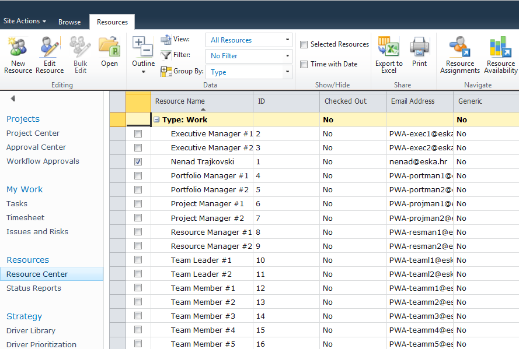This screenshot has height=349, width=519.
Task: Enable the Selected Resources checkbox
Action: pyautogui.click(x=304, y=45)
